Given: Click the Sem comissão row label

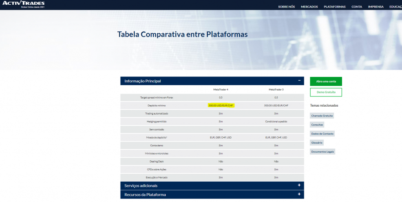Looking at the screenshot, I should [156, 129].
